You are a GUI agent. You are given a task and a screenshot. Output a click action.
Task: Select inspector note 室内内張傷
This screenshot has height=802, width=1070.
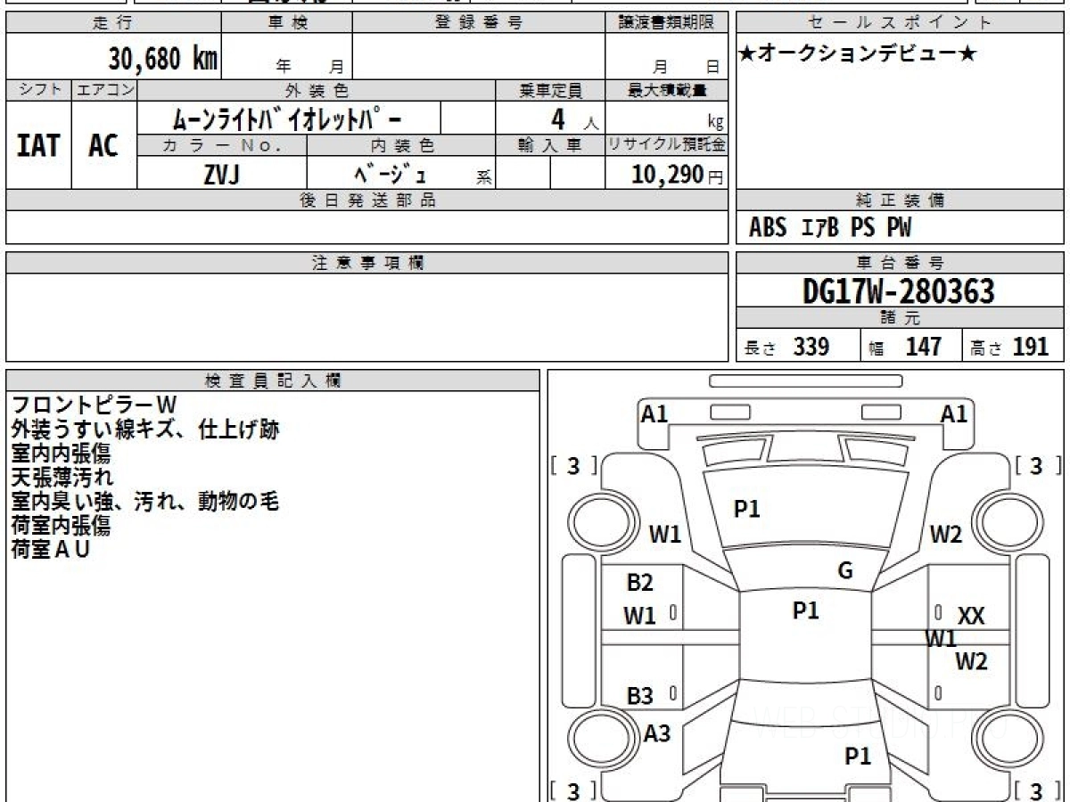[x=61, y=454]
